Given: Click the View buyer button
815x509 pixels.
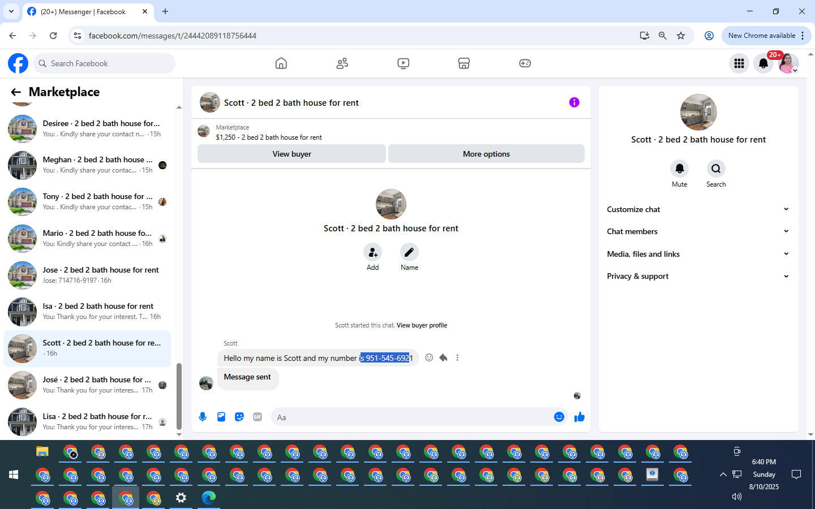Looking at the screenshot, I should tap(291, 154).
